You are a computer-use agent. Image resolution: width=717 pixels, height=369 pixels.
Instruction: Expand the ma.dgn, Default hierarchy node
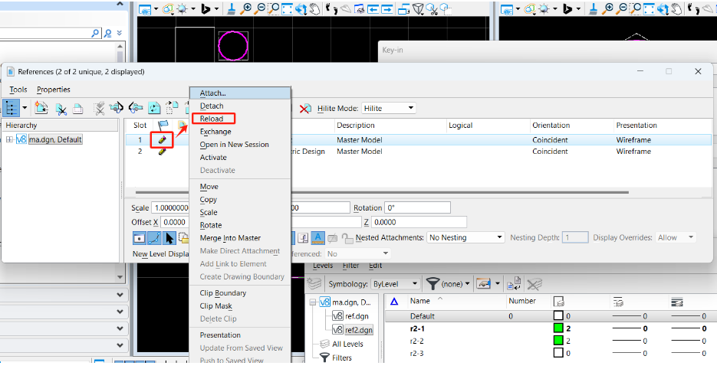click(9, 139)
